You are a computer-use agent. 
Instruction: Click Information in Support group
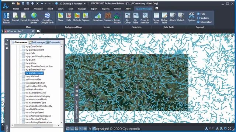click(205, 22)
